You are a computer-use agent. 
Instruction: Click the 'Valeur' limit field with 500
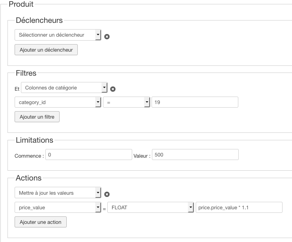coord(195,155)
